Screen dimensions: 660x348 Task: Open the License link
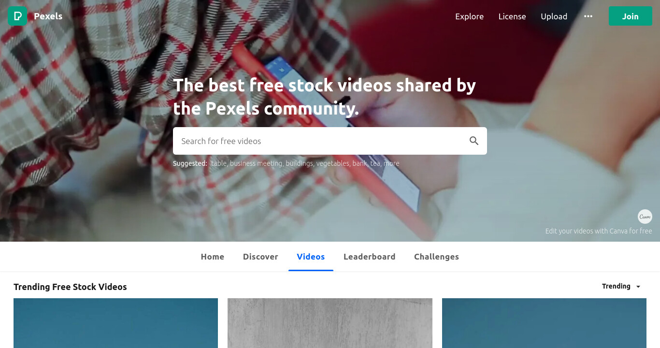pos(512,16)
